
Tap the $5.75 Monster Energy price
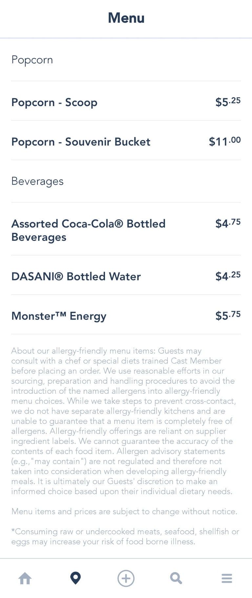point(228,316)
